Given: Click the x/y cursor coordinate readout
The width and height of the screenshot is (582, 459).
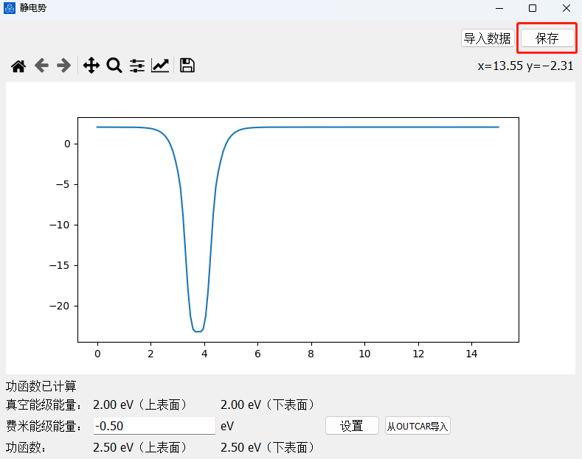Looking at the screenshot, I should [x=525, y=66].
